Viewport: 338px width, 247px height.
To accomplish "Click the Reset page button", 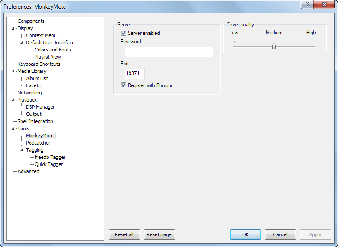I will tap(159, 234).
